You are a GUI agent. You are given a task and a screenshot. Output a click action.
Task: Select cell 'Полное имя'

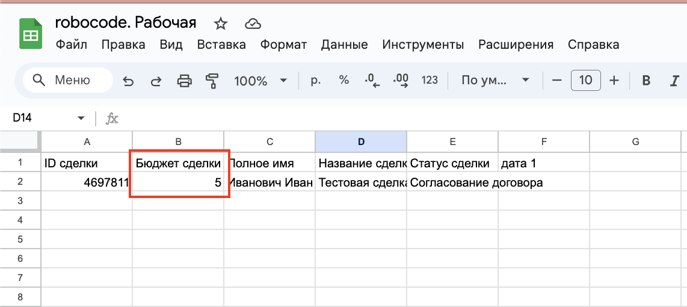(x=270, y=163)
